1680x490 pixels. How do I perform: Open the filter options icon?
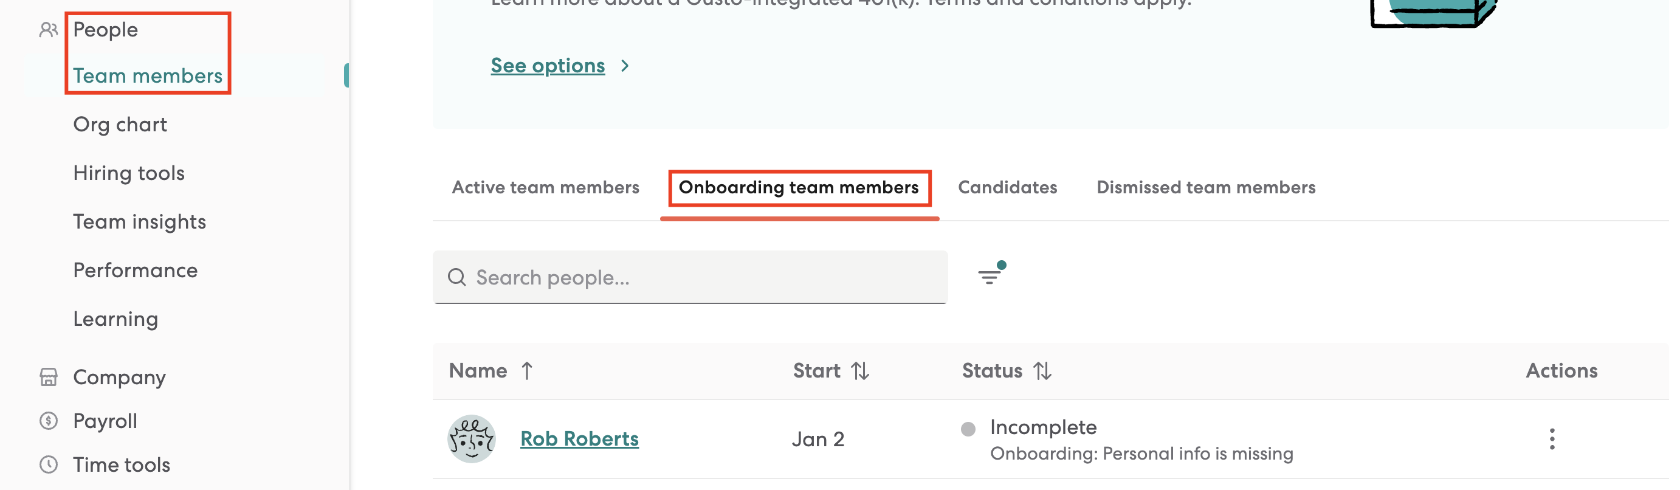pyautogui.click(x=990, y=275)
